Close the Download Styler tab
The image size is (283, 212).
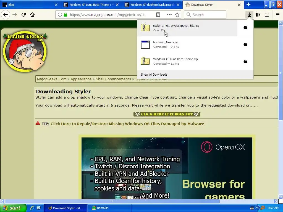point(239,5)
